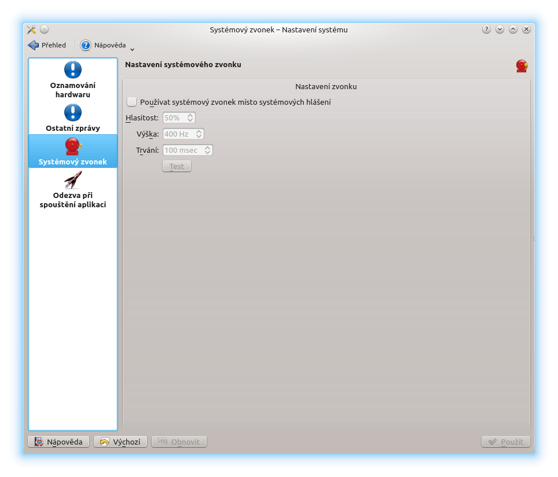The image size is (558, 477).
Task: Minimize the window with down-arrow button
Action: 500,30
